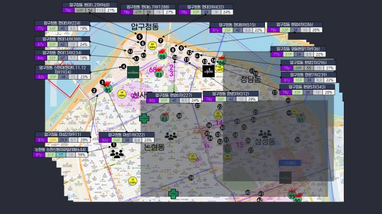This screenshot has height=214, width=382.
Task: Select the yellow circle marker numbered 22
Action: click(152, 45)
